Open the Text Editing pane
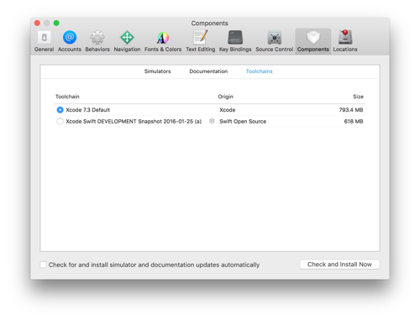The height and width of the screenshot is (320, 420). 201,41
